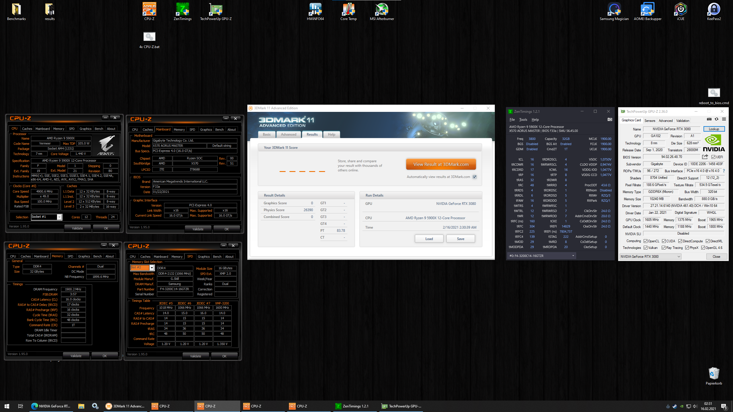The image size is (733, 412).
Task: Click the GPU-Z screenshot camera icon
Action: click(x=709, y=119)
